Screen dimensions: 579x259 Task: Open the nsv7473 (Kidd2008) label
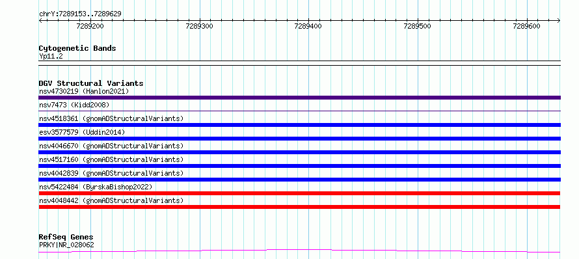click(x=74, y=105)
